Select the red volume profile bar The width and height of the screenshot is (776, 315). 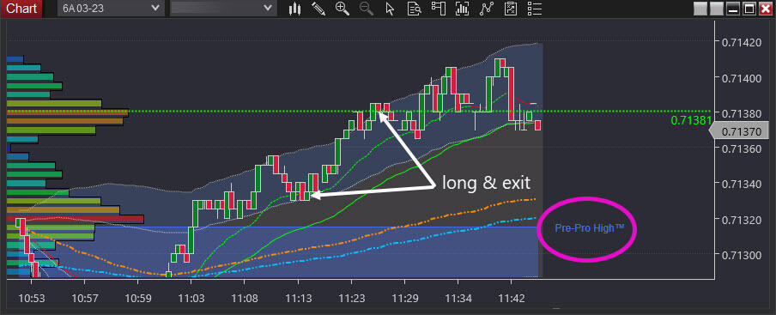[75, 219]
